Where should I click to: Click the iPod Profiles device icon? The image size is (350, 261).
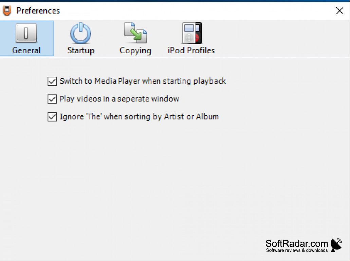[x=192, y=33]
